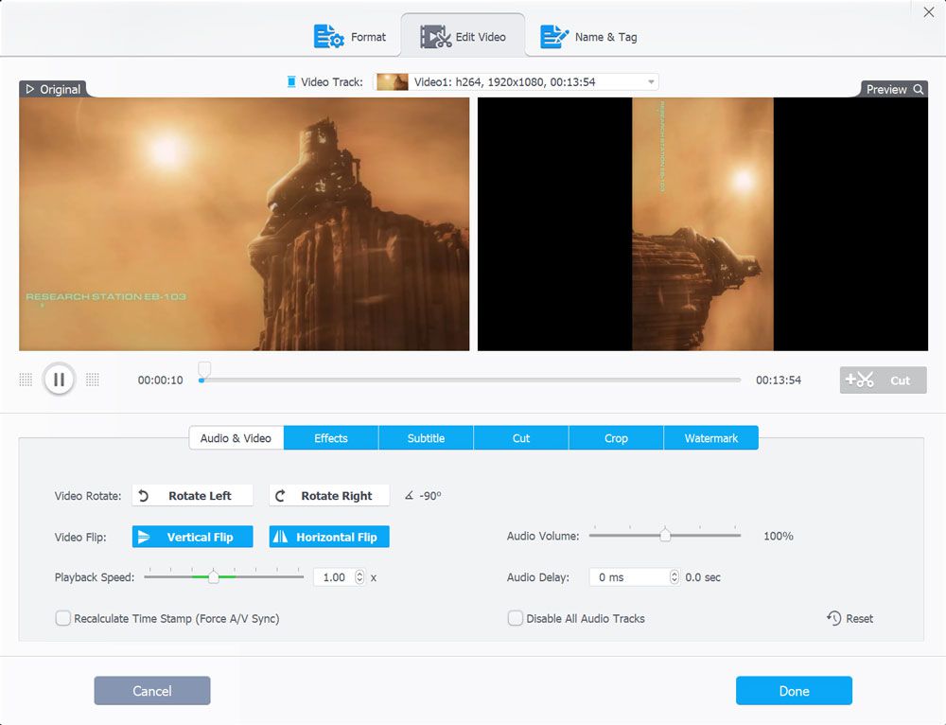Click the video track thumbnail
946x725 pixels.
click(x=393, y=81)
